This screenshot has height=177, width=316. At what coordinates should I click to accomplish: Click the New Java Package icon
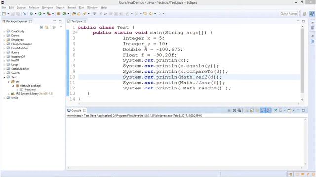click(58, 14)
